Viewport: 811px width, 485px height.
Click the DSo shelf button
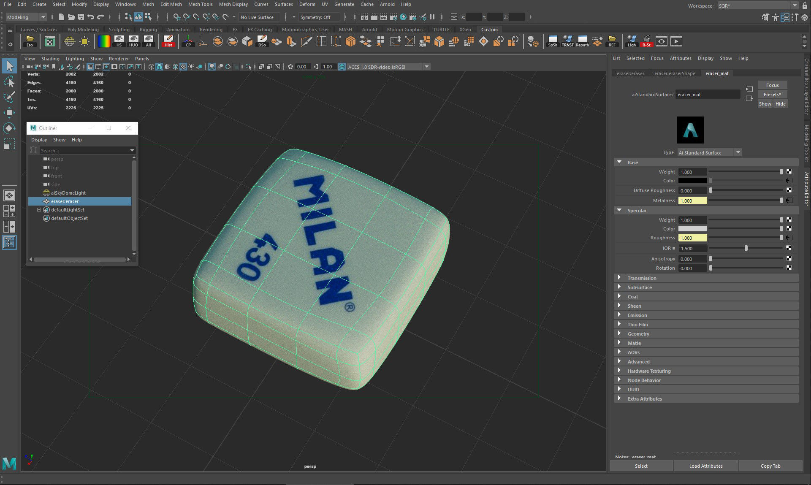click(262, 41)
